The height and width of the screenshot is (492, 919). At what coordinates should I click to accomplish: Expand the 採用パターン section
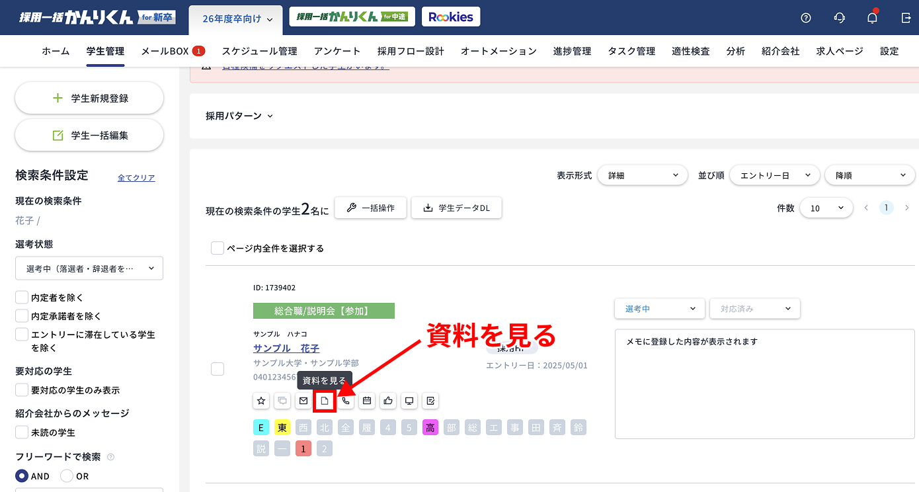coord(239,115)
